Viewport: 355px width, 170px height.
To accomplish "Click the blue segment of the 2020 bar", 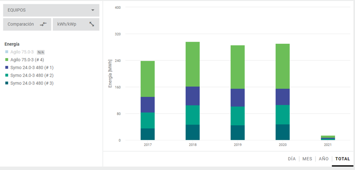I will 283,97.
